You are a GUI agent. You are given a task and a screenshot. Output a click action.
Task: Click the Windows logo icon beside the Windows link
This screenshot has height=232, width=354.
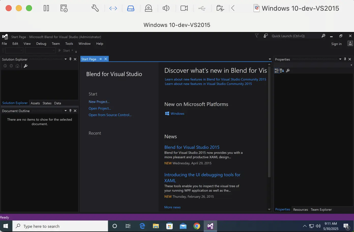(167, 113)
